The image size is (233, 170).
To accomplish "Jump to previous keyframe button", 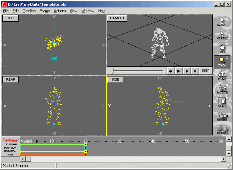I will [171, 71].
